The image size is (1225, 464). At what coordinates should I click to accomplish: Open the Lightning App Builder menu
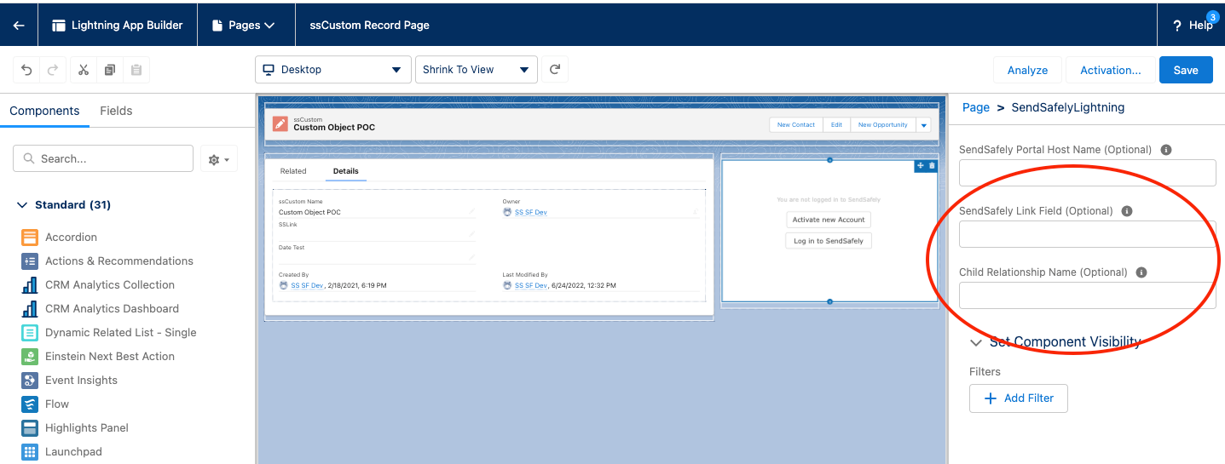click(x=118, y=26)
